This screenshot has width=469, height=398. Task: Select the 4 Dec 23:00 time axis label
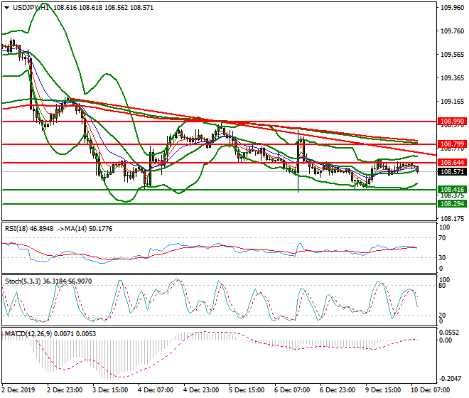click(201, 390)
